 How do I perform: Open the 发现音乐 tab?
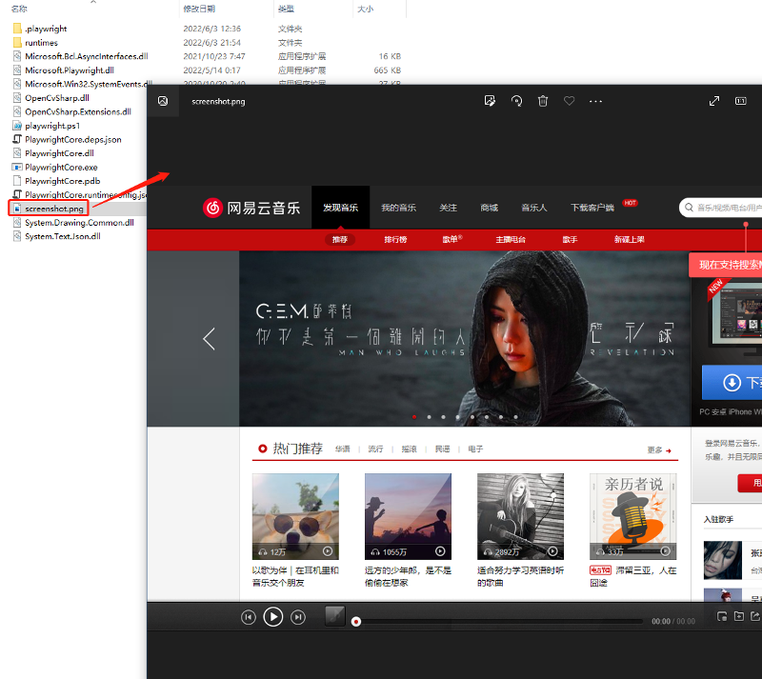click(x=340, y=208)
